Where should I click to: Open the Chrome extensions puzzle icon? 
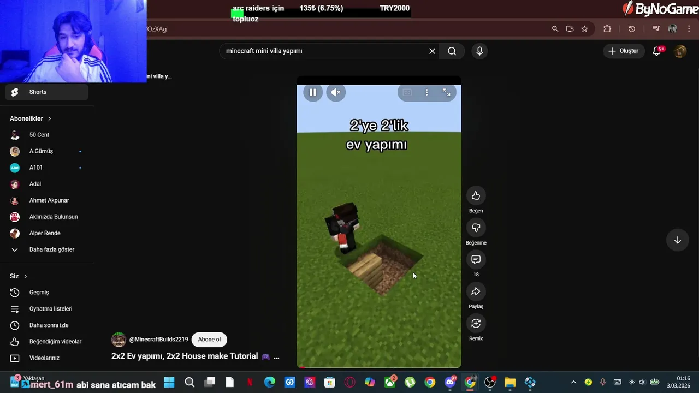pos(607,29)
